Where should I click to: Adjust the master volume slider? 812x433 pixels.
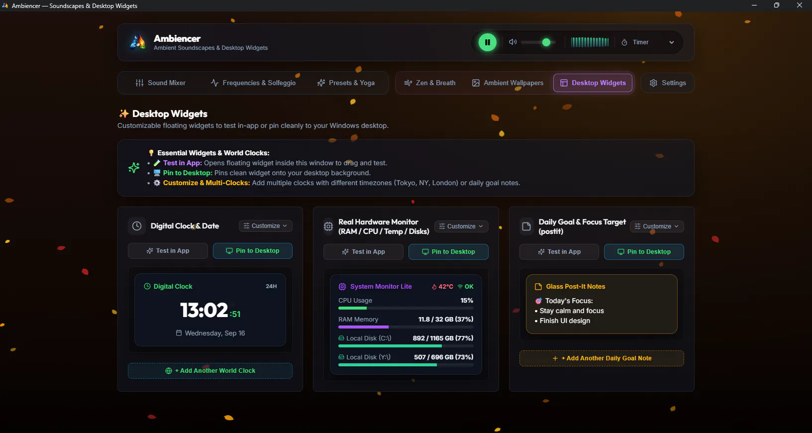point(539,42)
